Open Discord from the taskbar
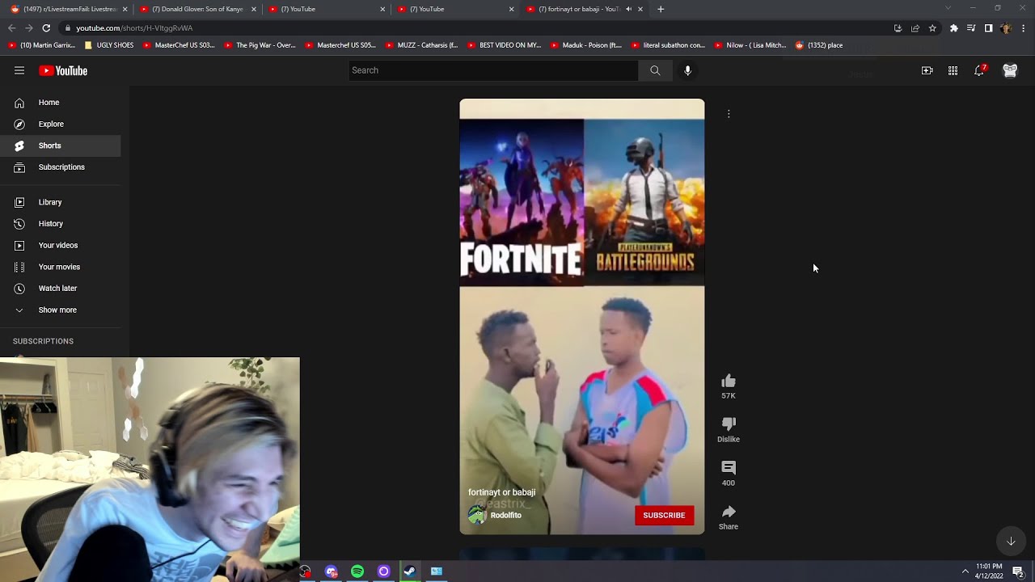The width and height of the screenshot is (1035, 582). point(332,571)
